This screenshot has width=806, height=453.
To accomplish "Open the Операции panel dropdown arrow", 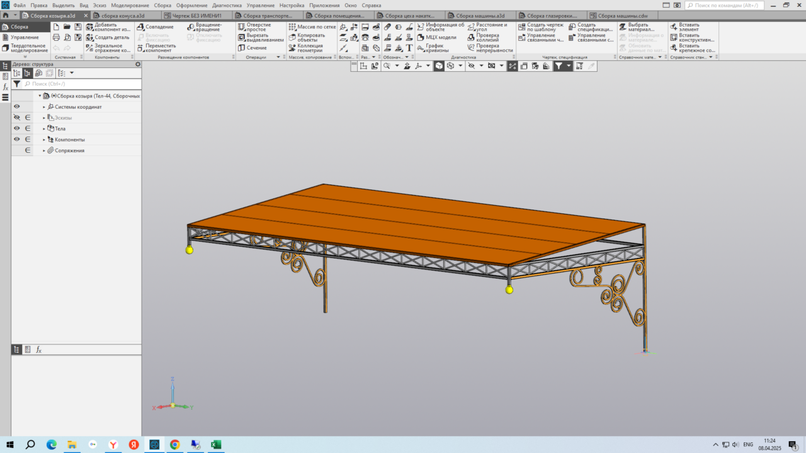I will coord(280,57).
